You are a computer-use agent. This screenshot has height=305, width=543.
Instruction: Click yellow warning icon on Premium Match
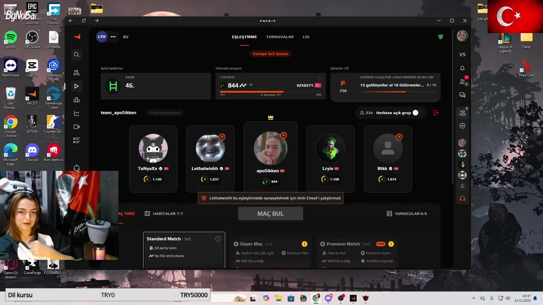coord(391,244)
